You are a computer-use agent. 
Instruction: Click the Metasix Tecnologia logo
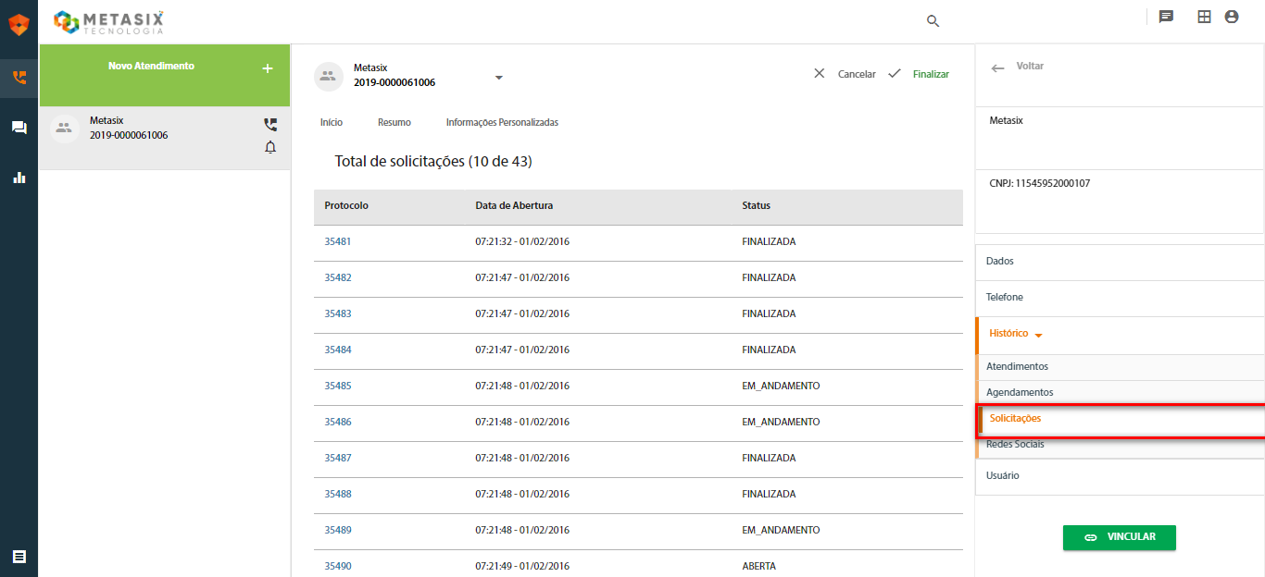[109, 22]
